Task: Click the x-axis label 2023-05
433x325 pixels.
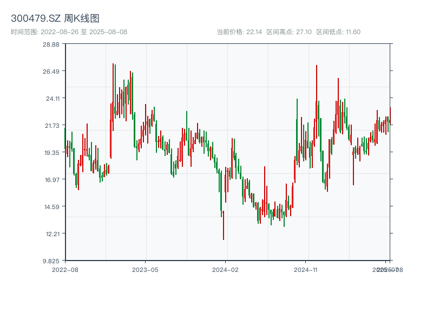Action: tap(145, 270)
